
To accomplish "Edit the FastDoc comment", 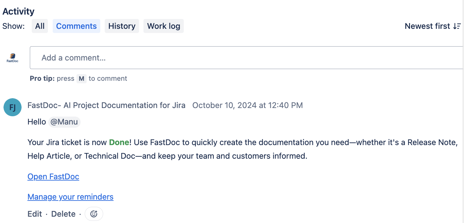I will point(35,214).
